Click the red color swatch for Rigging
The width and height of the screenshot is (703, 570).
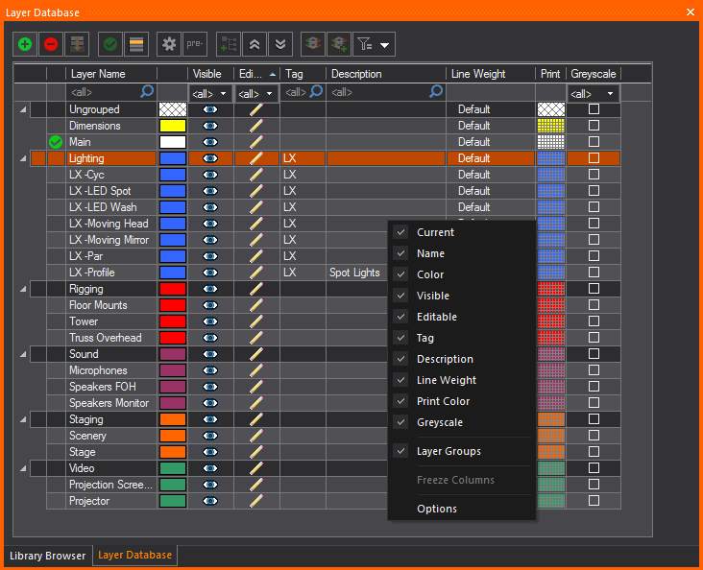click(173, 289)
